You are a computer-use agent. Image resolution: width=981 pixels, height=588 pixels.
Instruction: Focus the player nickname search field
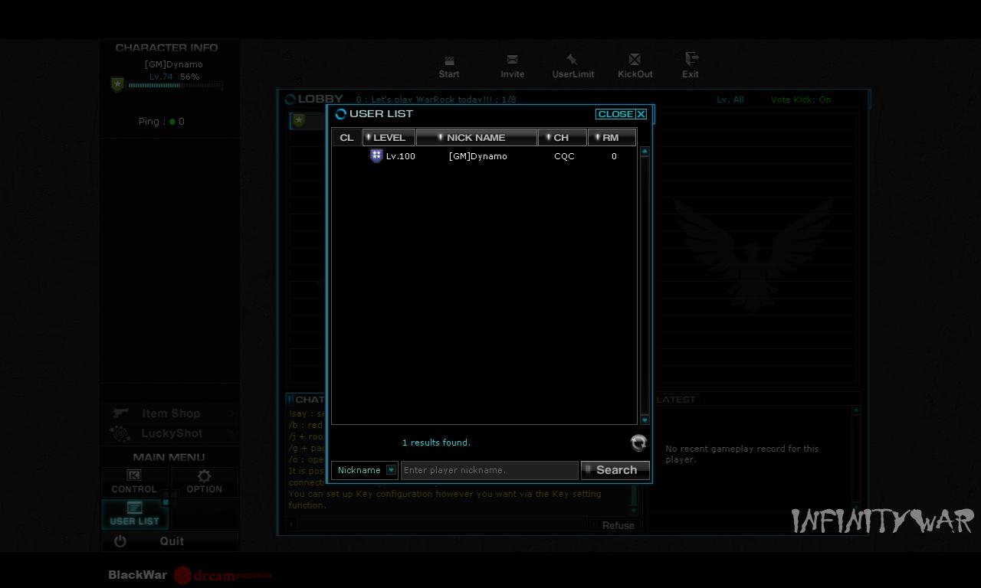[489, 470]
